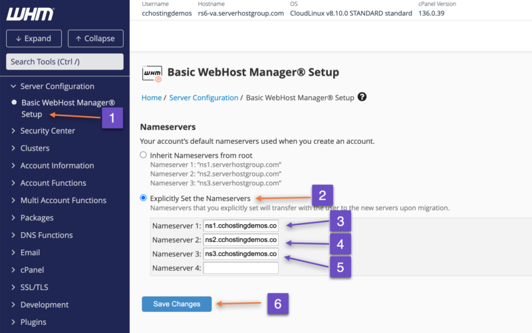Go to Home breadcrumb link
The image size is (532, 333).
152,98
